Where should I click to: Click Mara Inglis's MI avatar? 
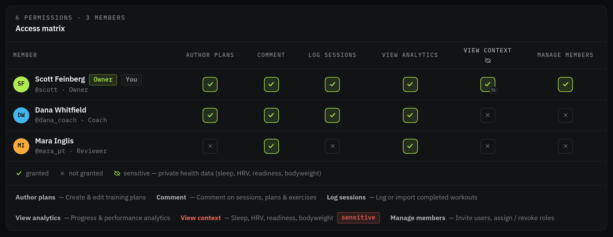[x=21, y=146]
